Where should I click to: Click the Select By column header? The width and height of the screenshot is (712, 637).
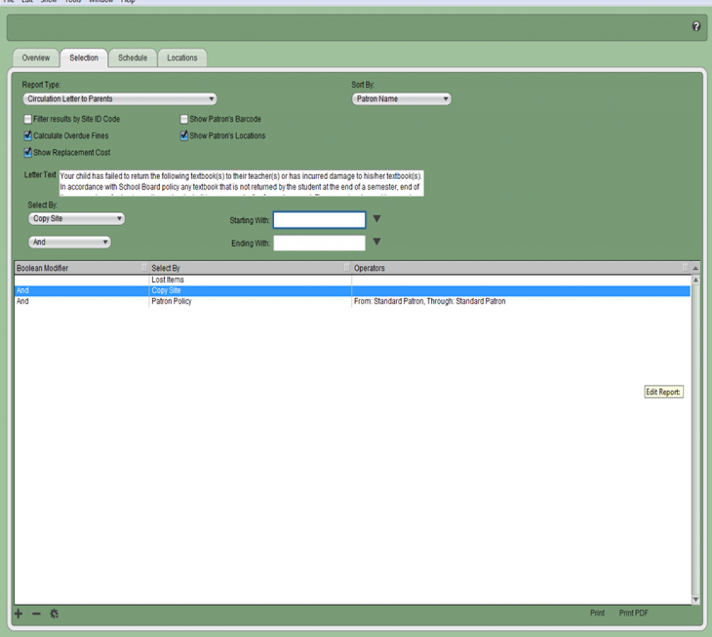tap(250, 268)
